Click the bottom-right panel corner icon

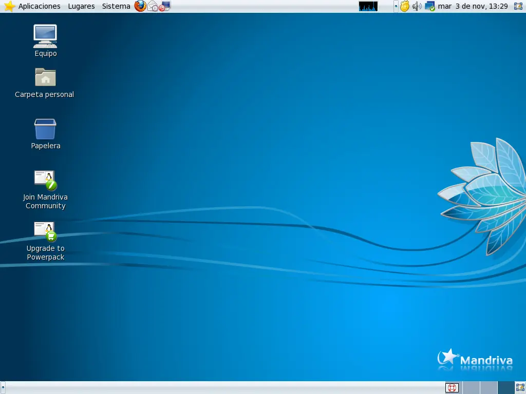(x=520, y=388)
